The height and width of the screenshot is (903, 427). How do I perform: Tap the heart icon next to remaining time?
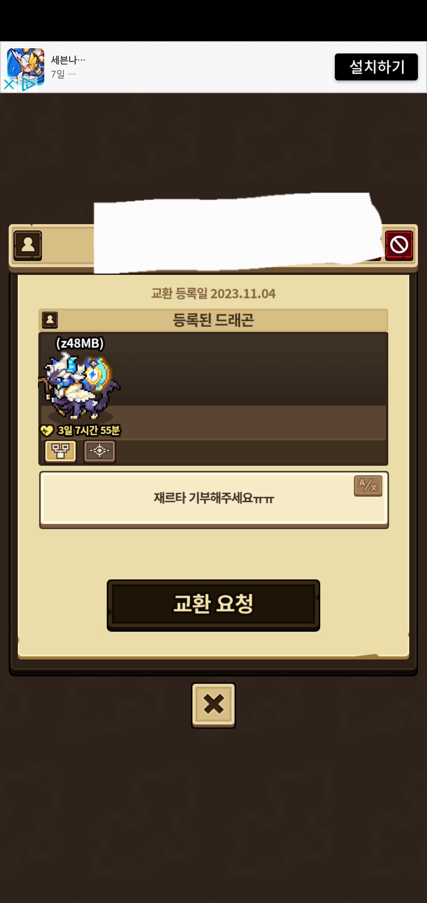[47, 430]
